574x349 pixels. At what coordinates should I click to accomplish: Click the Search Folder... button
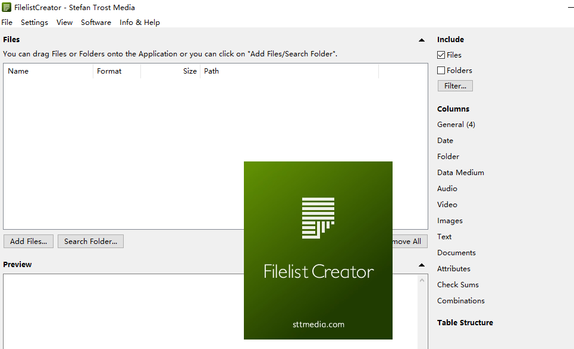[91, 241]
